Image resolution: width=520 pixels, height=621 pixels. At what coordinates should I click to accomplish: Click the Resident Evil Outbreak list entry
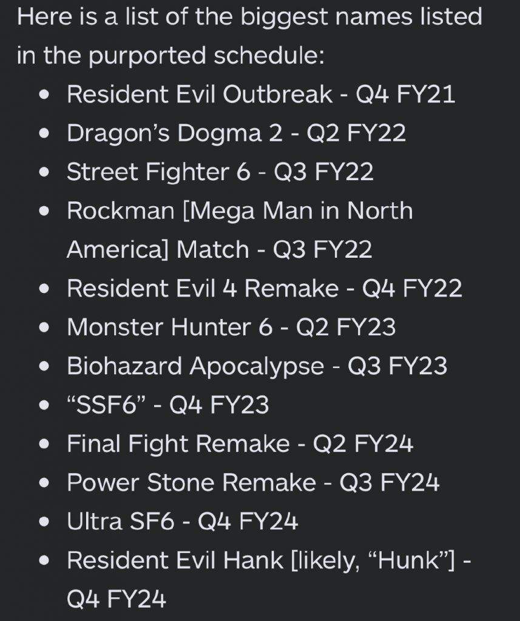[261, 94]
